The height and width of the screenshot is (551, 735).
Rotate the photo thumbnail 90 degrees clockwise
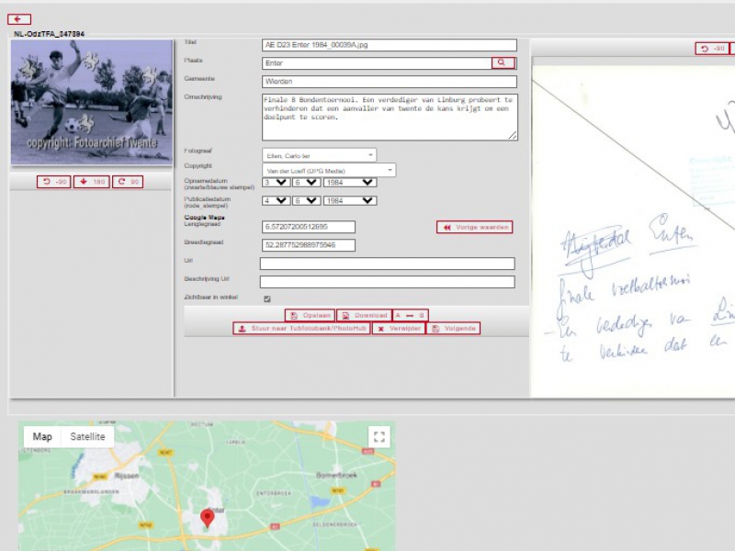(x=129, y=182)
